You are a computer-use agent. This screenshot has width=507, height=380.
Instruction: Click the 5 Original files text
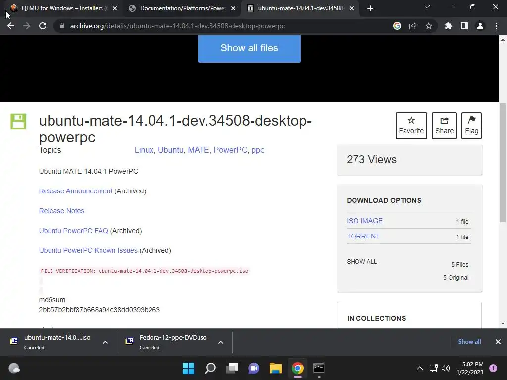pos(456,278)
